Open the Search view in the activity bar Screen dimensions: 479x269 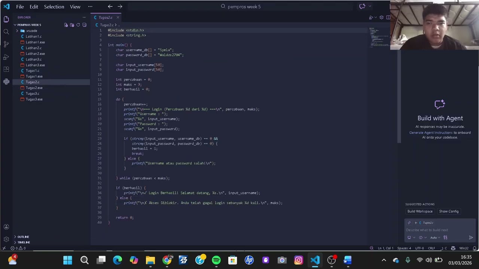pyautogui.click(x=6, y=32)
